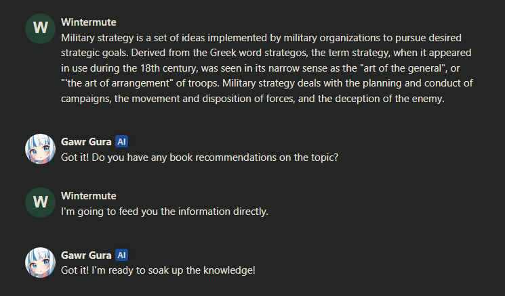Click the message 'I'm ready to soak up the knowledge!'
The height and width of the screenshot is (296, 505).
[x=158, y=270]
